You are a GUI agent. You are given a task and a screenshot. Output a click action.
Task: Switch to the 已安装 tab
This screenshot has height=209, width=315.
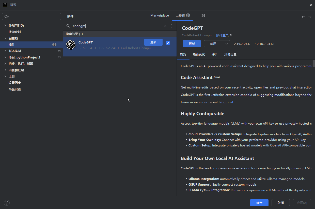coord(183,16)
